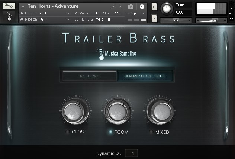The width and height of the screenshot is (235, 159).
Task: Enable the CLOSE mic LED toggle
Action: [x=68, y=132]
